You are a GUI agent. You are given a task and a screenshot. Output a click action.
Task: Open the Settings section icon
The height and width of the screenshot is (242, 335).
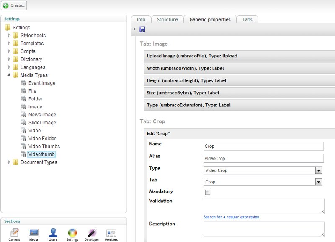tap(72, 233)
